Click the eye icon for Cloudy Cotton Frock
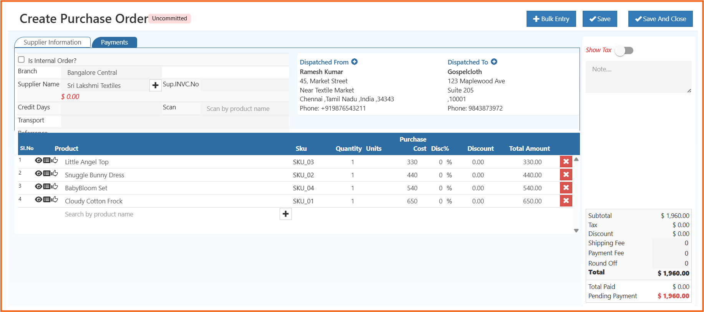Image resolution: width=704 pixels, height=312 pixels. pyautogui.click(x=38, y=200)
